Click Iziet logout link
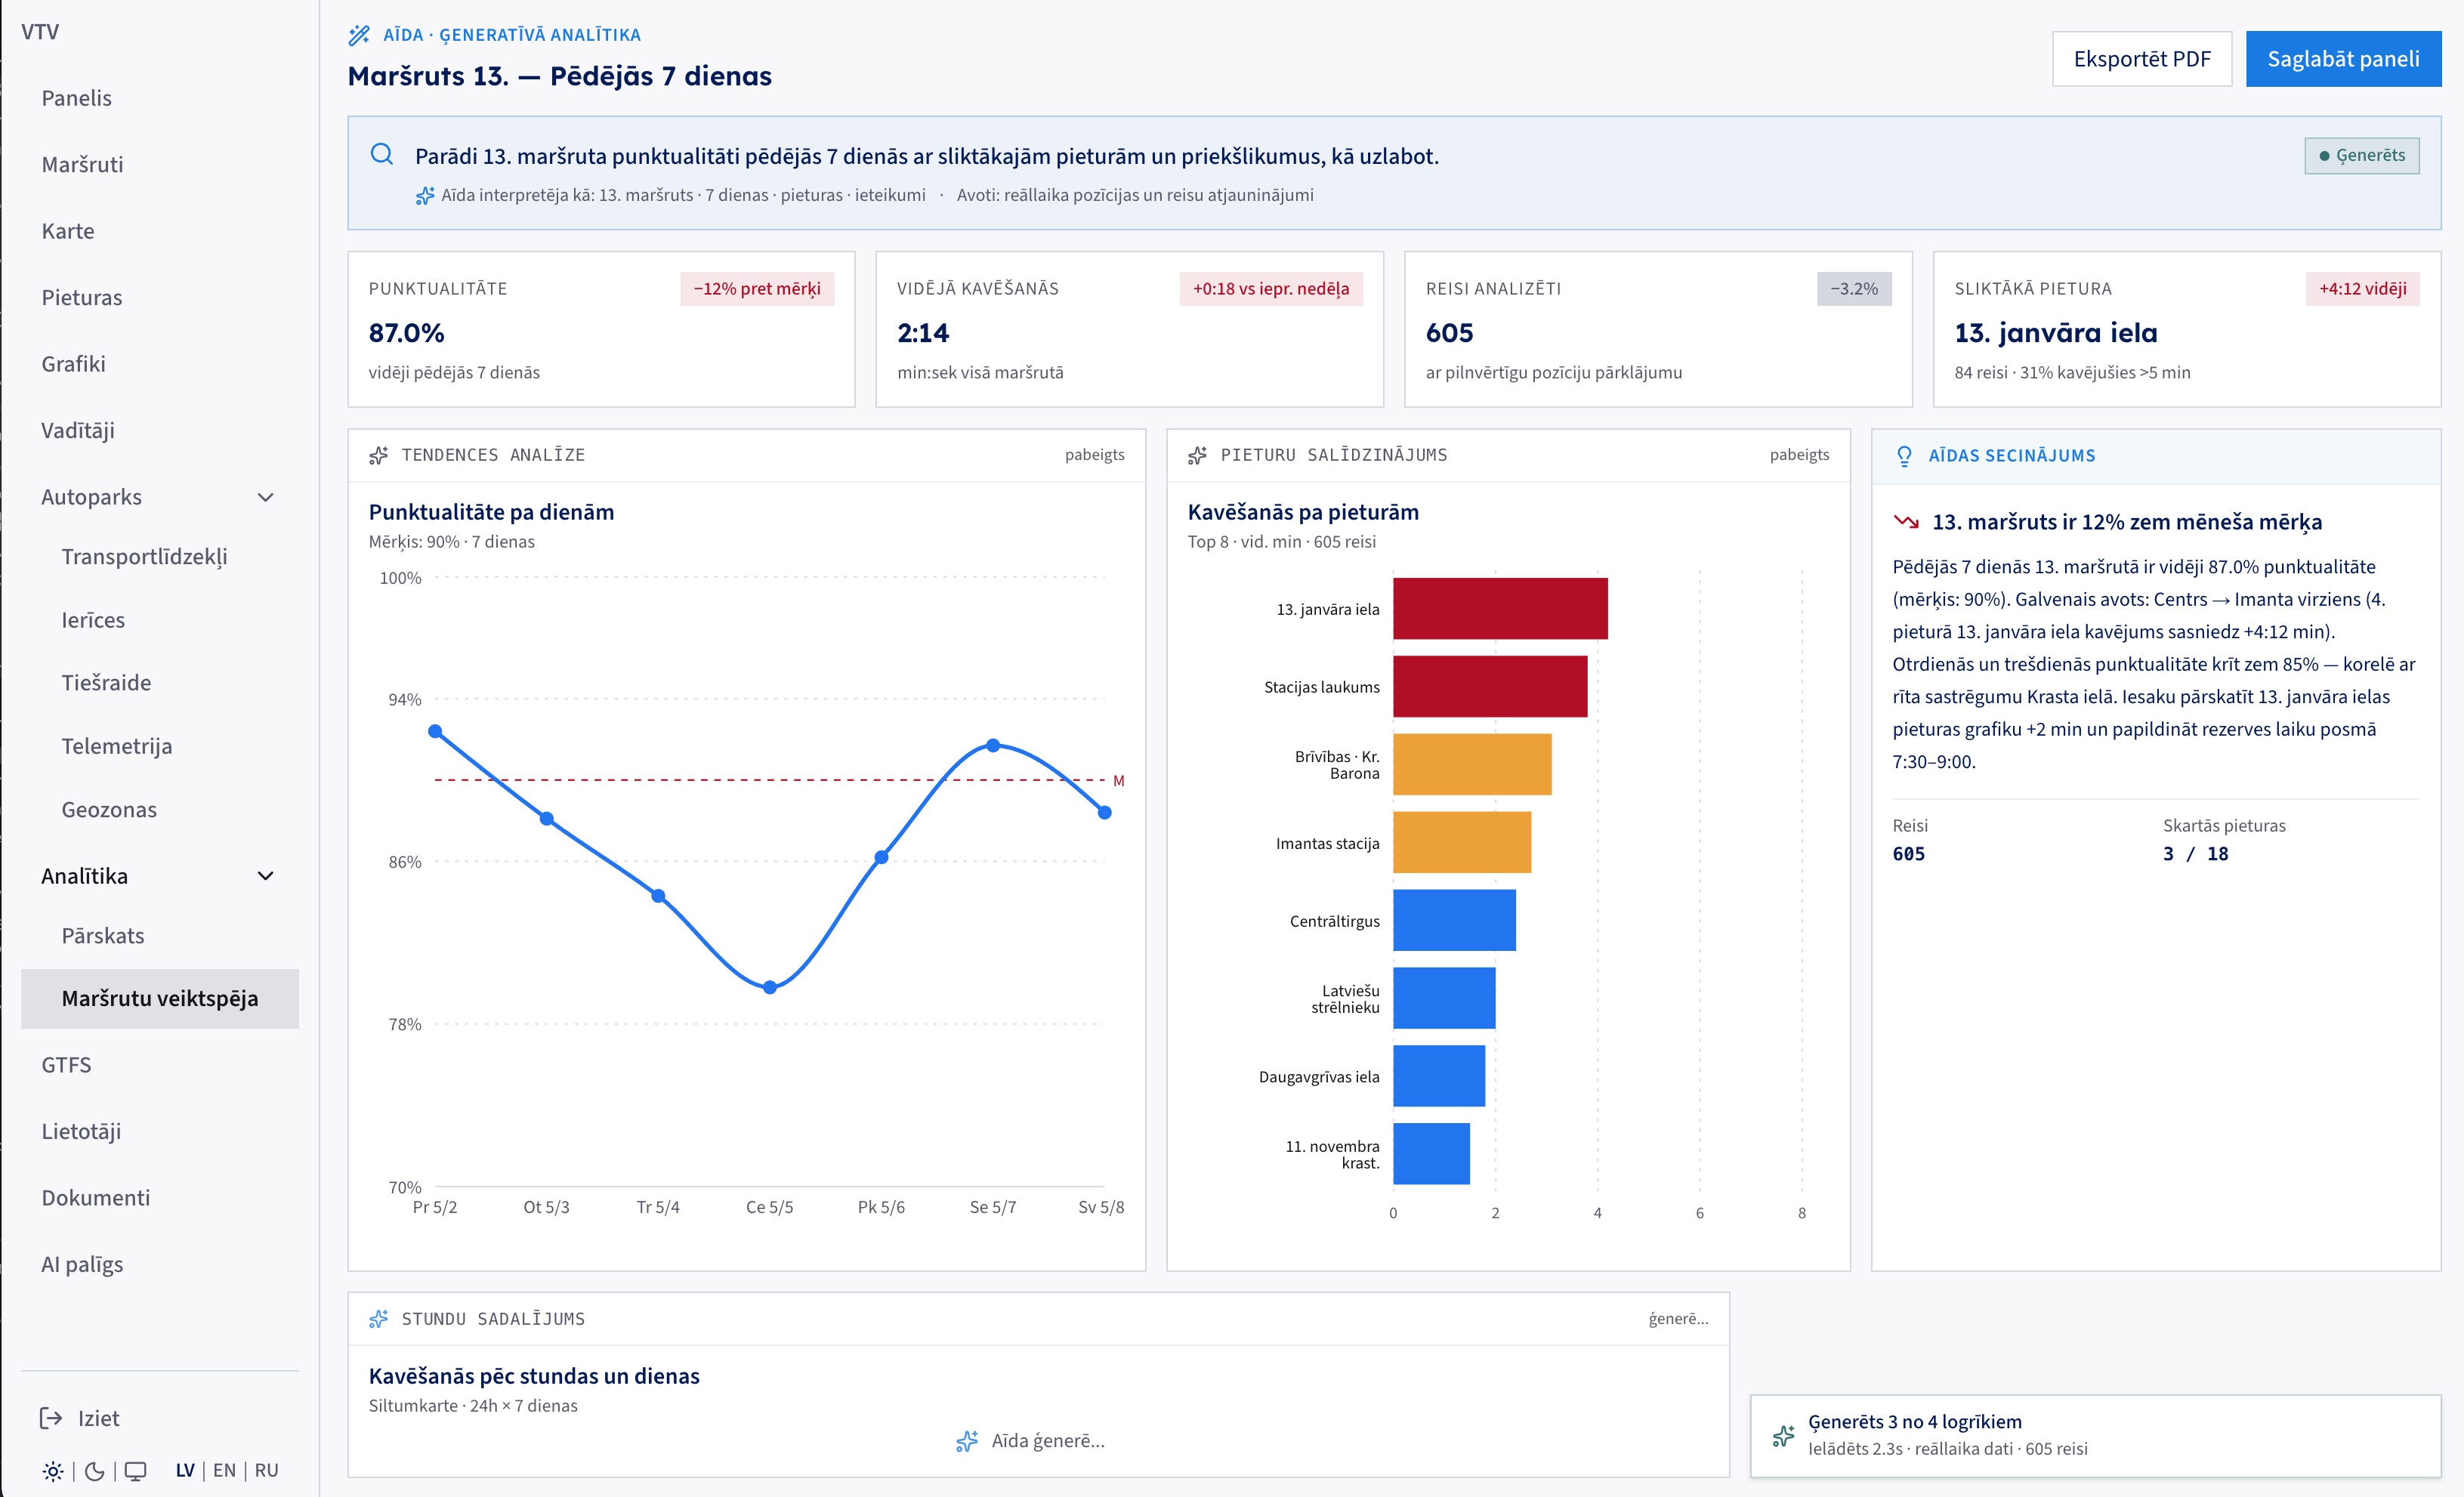Screen dimensions: 2464x1497 [x=98, y=1418]
